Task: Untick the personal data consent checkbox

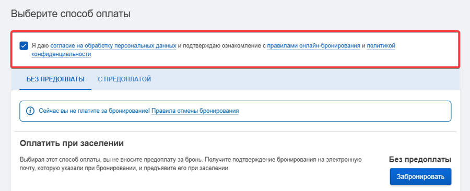Action: coord(23,46)
